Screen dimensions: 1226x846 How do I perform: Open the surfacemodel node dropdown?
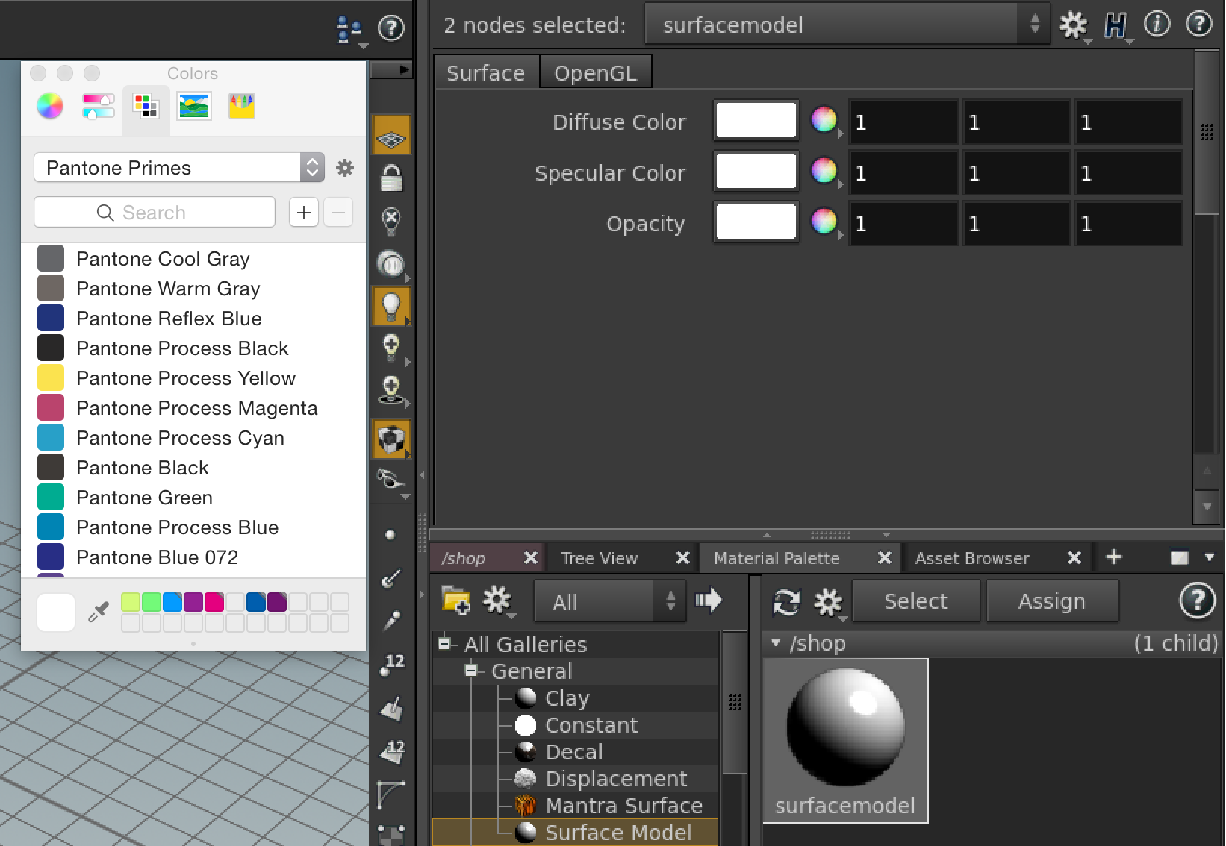(847, 25)
